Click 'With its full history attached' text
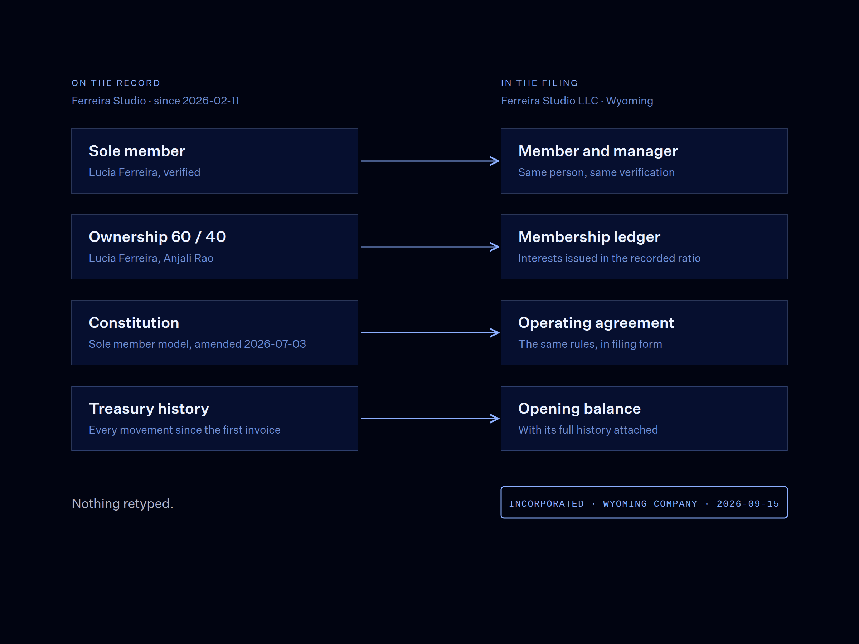 588,430
